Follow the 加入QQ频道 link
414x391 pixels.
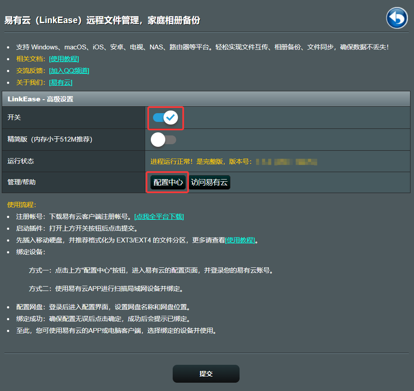[69, 71]
